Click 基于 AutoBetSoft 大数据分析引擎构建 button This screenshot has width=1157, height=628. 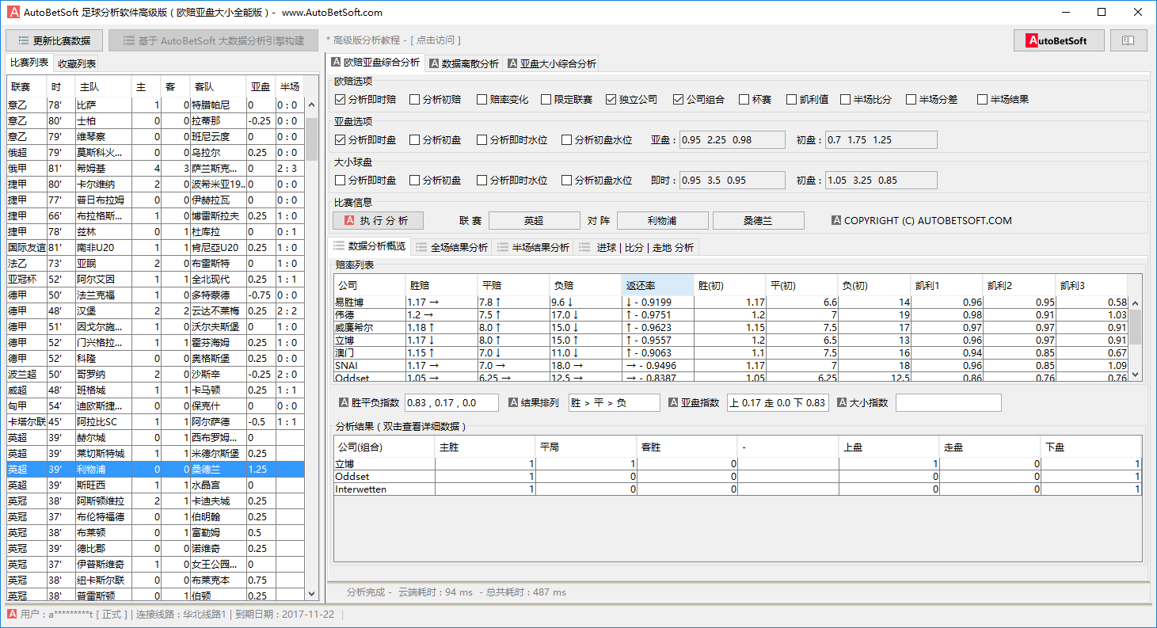213,40
